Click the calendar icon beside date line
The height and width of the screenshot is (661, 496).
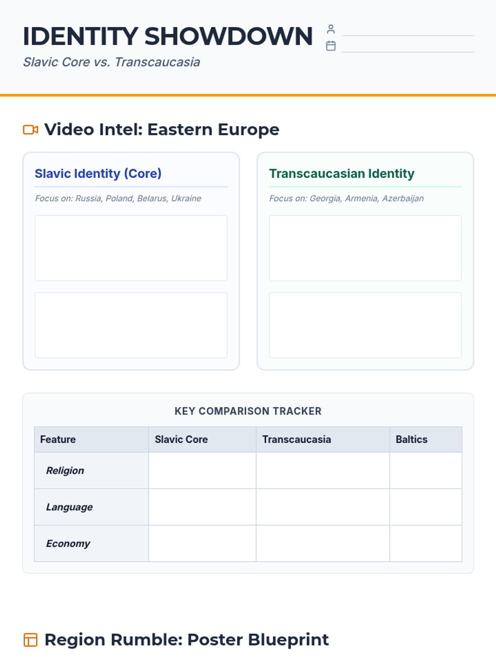pos(331,46)
